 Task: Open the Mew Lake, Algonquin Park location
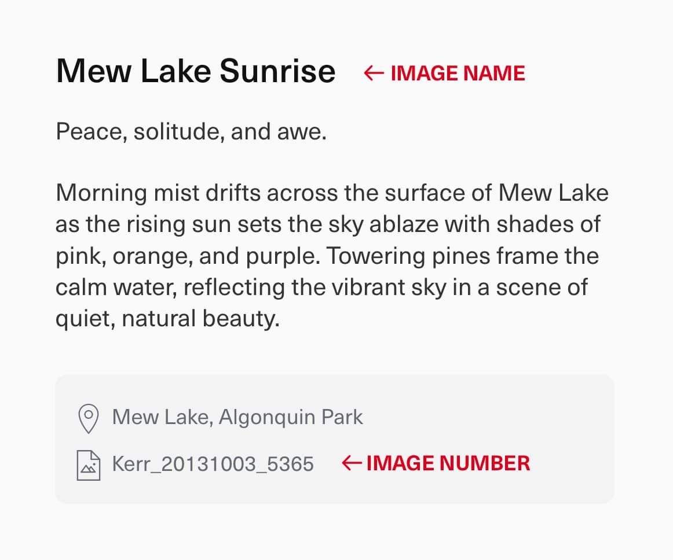pyautogui.click(x=237, y=417)
